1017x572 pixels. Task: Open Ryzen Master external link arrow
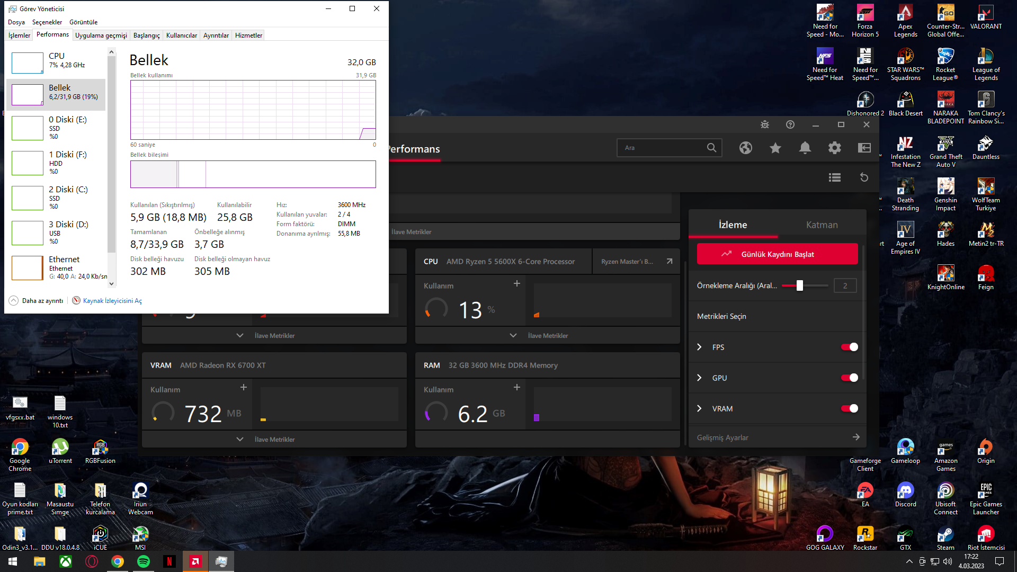[x=669, y=261]
